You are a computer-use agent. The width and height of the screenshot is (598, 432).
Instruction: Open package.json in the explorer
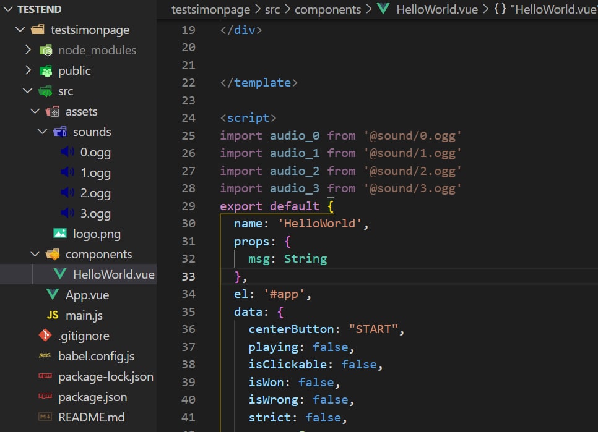[x=93, y=397]
